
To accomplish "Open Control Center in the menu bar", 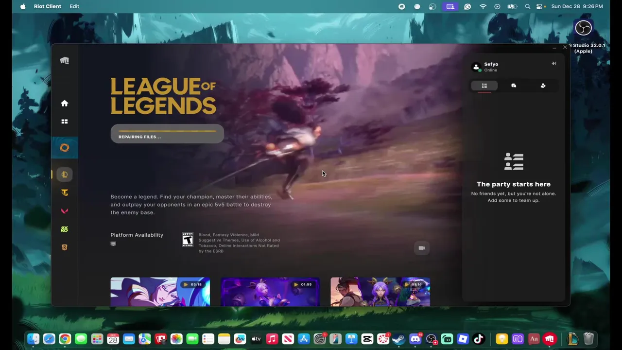I will point(539,6).
